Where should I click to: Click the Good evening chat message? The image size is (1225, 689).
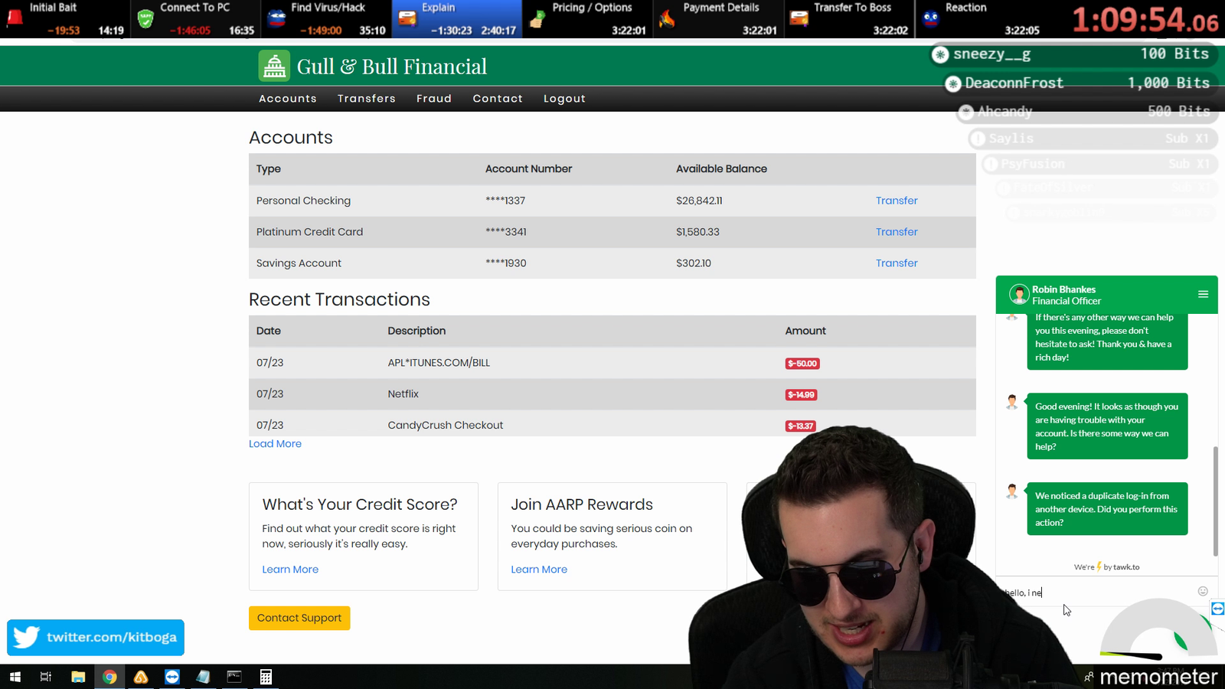[x=1107, y=426]
